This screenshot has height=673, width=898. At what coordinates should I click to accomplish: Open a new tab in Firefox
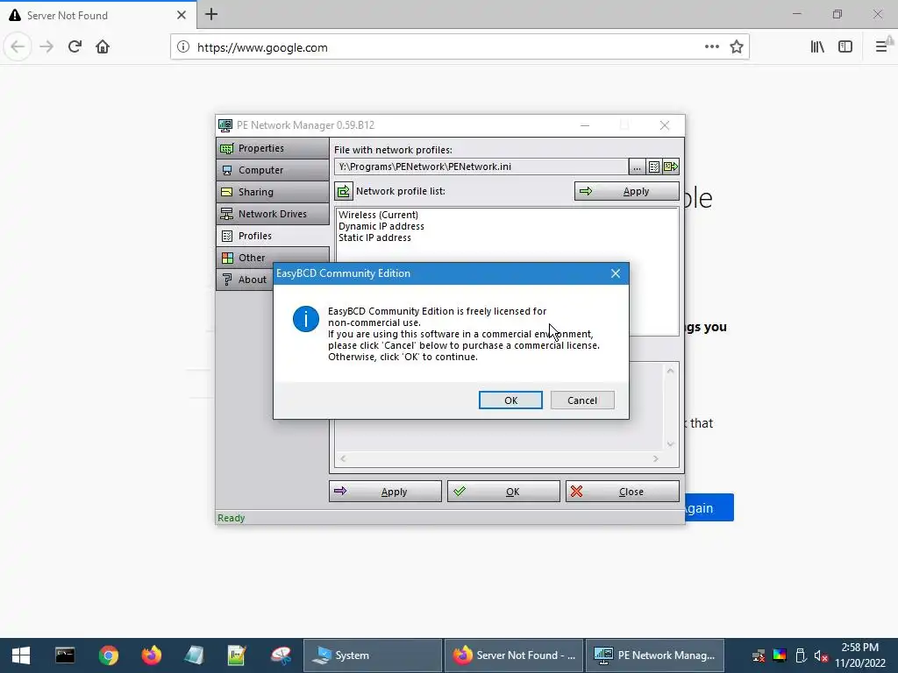tap(211, 14)
